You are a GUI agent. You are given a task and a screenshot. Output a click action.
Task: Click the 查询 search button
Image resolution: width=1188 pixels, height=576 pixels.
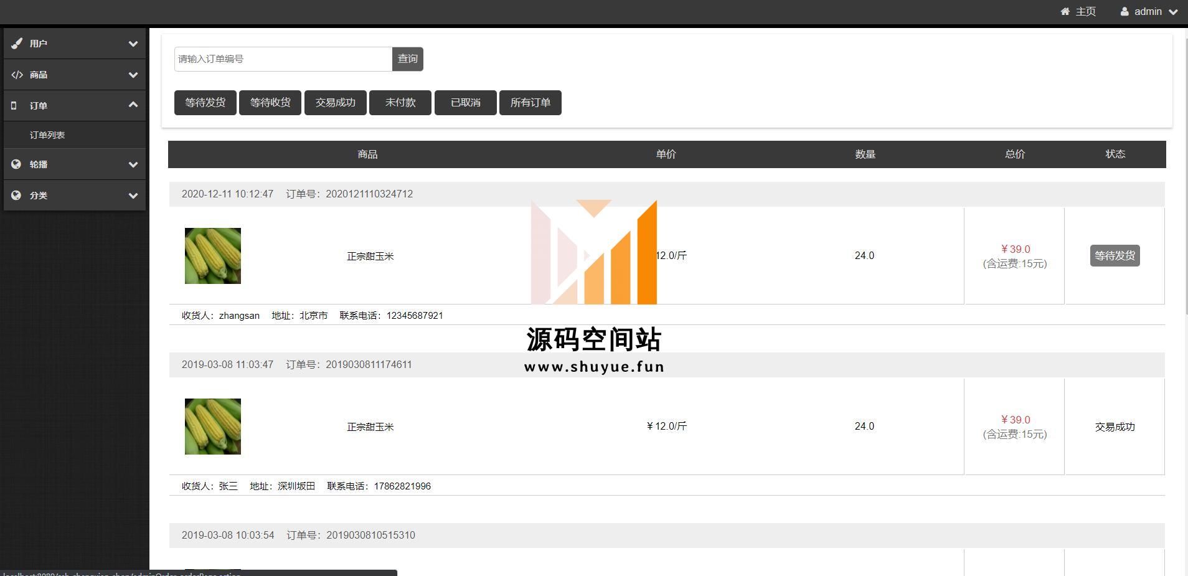(x=408, y=59)
